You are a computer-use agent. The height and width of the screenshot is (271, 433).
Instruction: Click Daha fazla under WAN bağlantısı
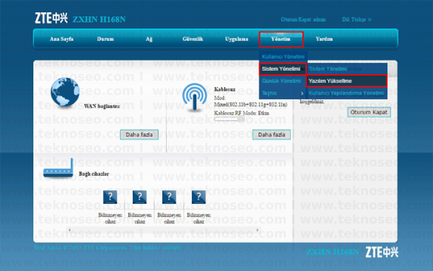point(139,135)
